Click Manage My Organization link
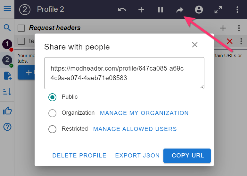The image size is (247, 176). (144, 113)
